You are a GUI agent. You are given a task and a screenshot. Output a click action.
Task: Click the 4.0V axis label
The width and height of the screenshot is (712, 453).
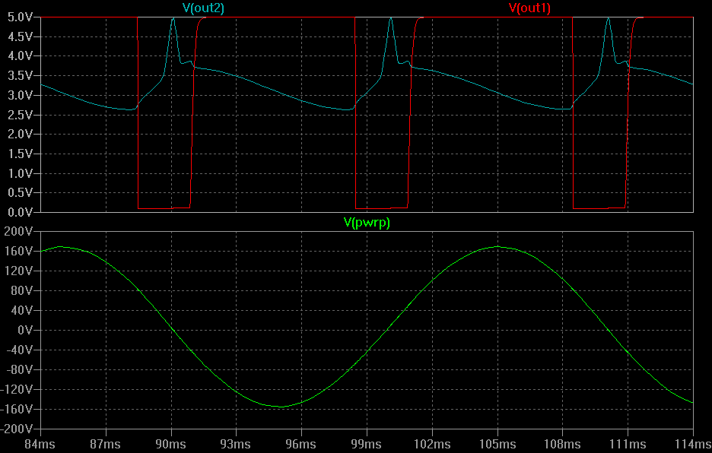coord(20,56)
